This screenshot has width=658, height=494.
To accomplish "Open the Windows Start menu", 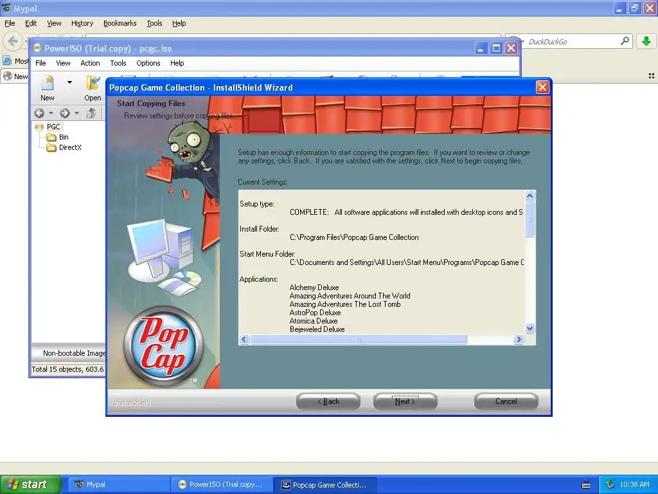I will [31, 484].
